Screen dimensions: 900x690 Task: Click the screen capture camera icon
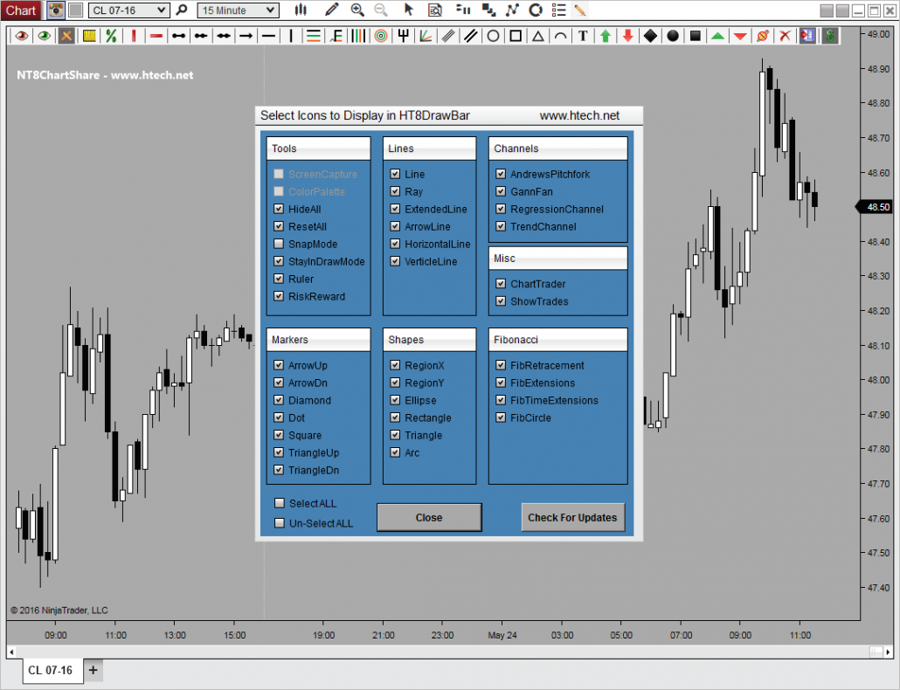click(x=56, y=10)
